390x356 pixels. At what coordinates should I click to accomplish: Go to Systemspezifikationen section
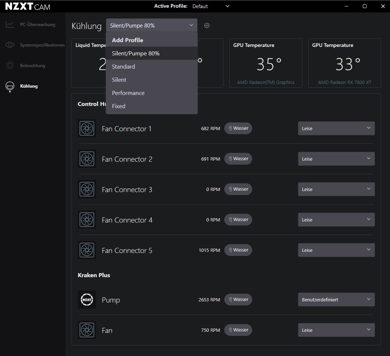[42, 45]
